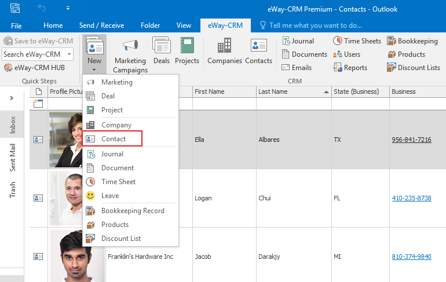Open Documents from the CRM ribbon group
The height and width of the screenshot is (282, 446).
(x=304, y=54)
